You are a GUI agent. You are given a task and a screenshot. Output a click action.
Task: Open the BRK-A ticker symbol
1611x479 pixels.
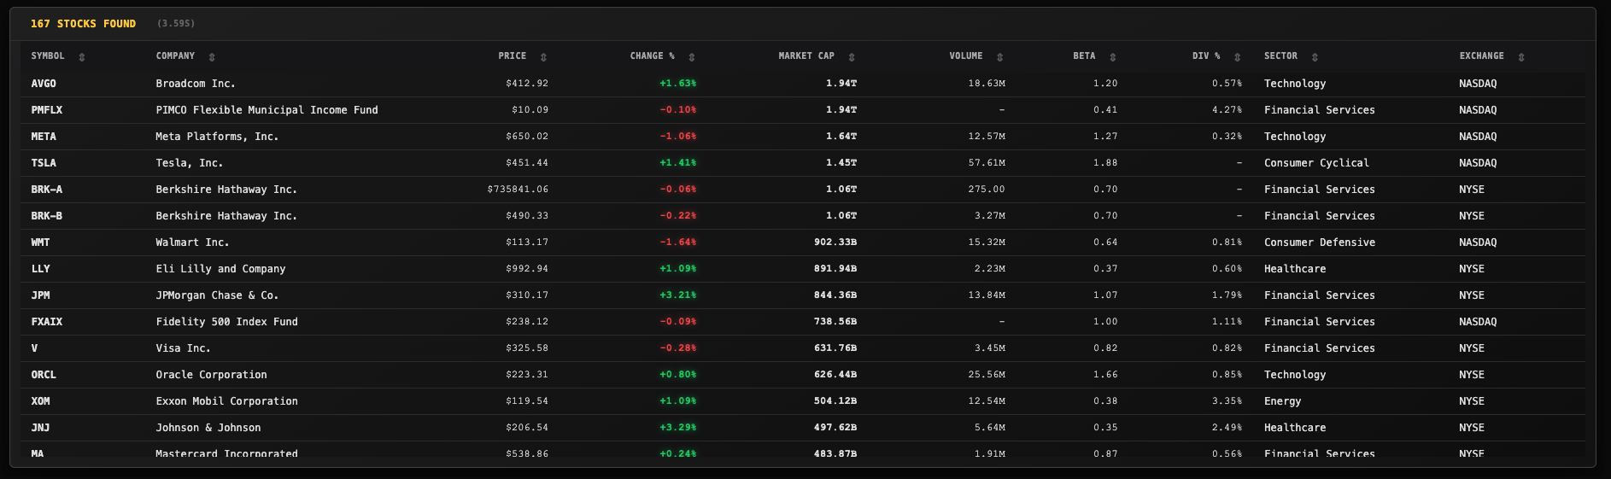47,190
